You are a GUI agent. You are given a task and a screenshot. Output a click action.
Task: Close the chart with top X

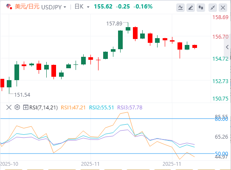[223, 8]
